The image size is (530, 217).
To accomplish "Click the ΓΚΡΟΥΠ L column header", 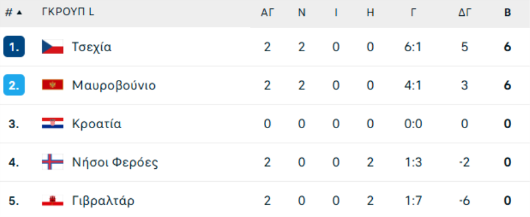I will tap(68, 12).
